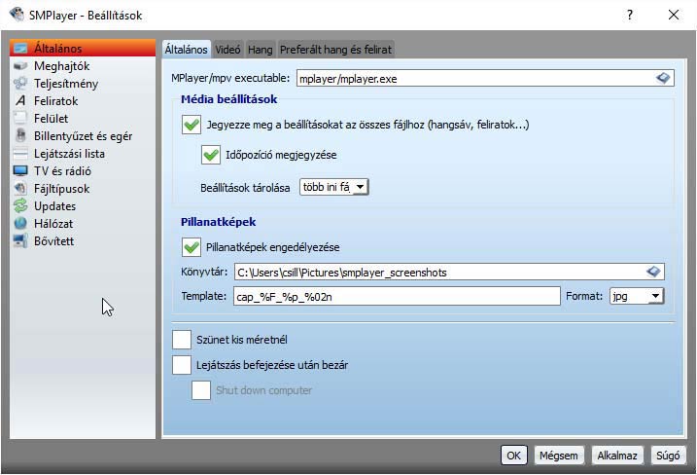Click the question mark help button in title bar

(x=630, y=16)
